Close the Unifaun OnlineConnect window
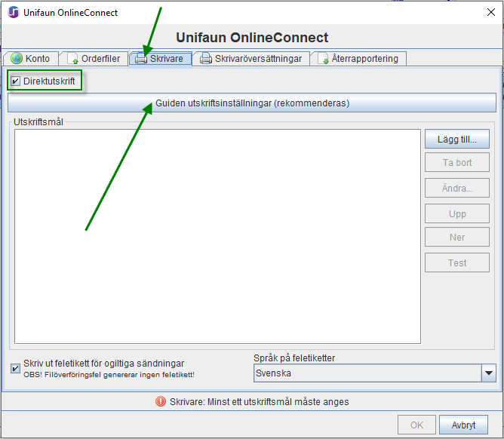This screenshot has height=439, width=504. click(x=490, y=13)
